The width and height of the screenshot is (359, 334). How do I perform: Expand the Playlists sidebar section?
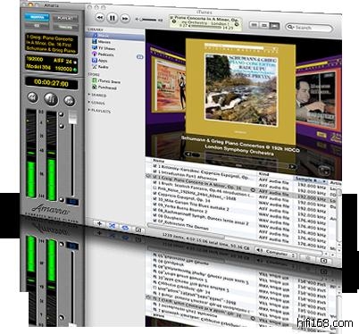(x=89, y=110)
